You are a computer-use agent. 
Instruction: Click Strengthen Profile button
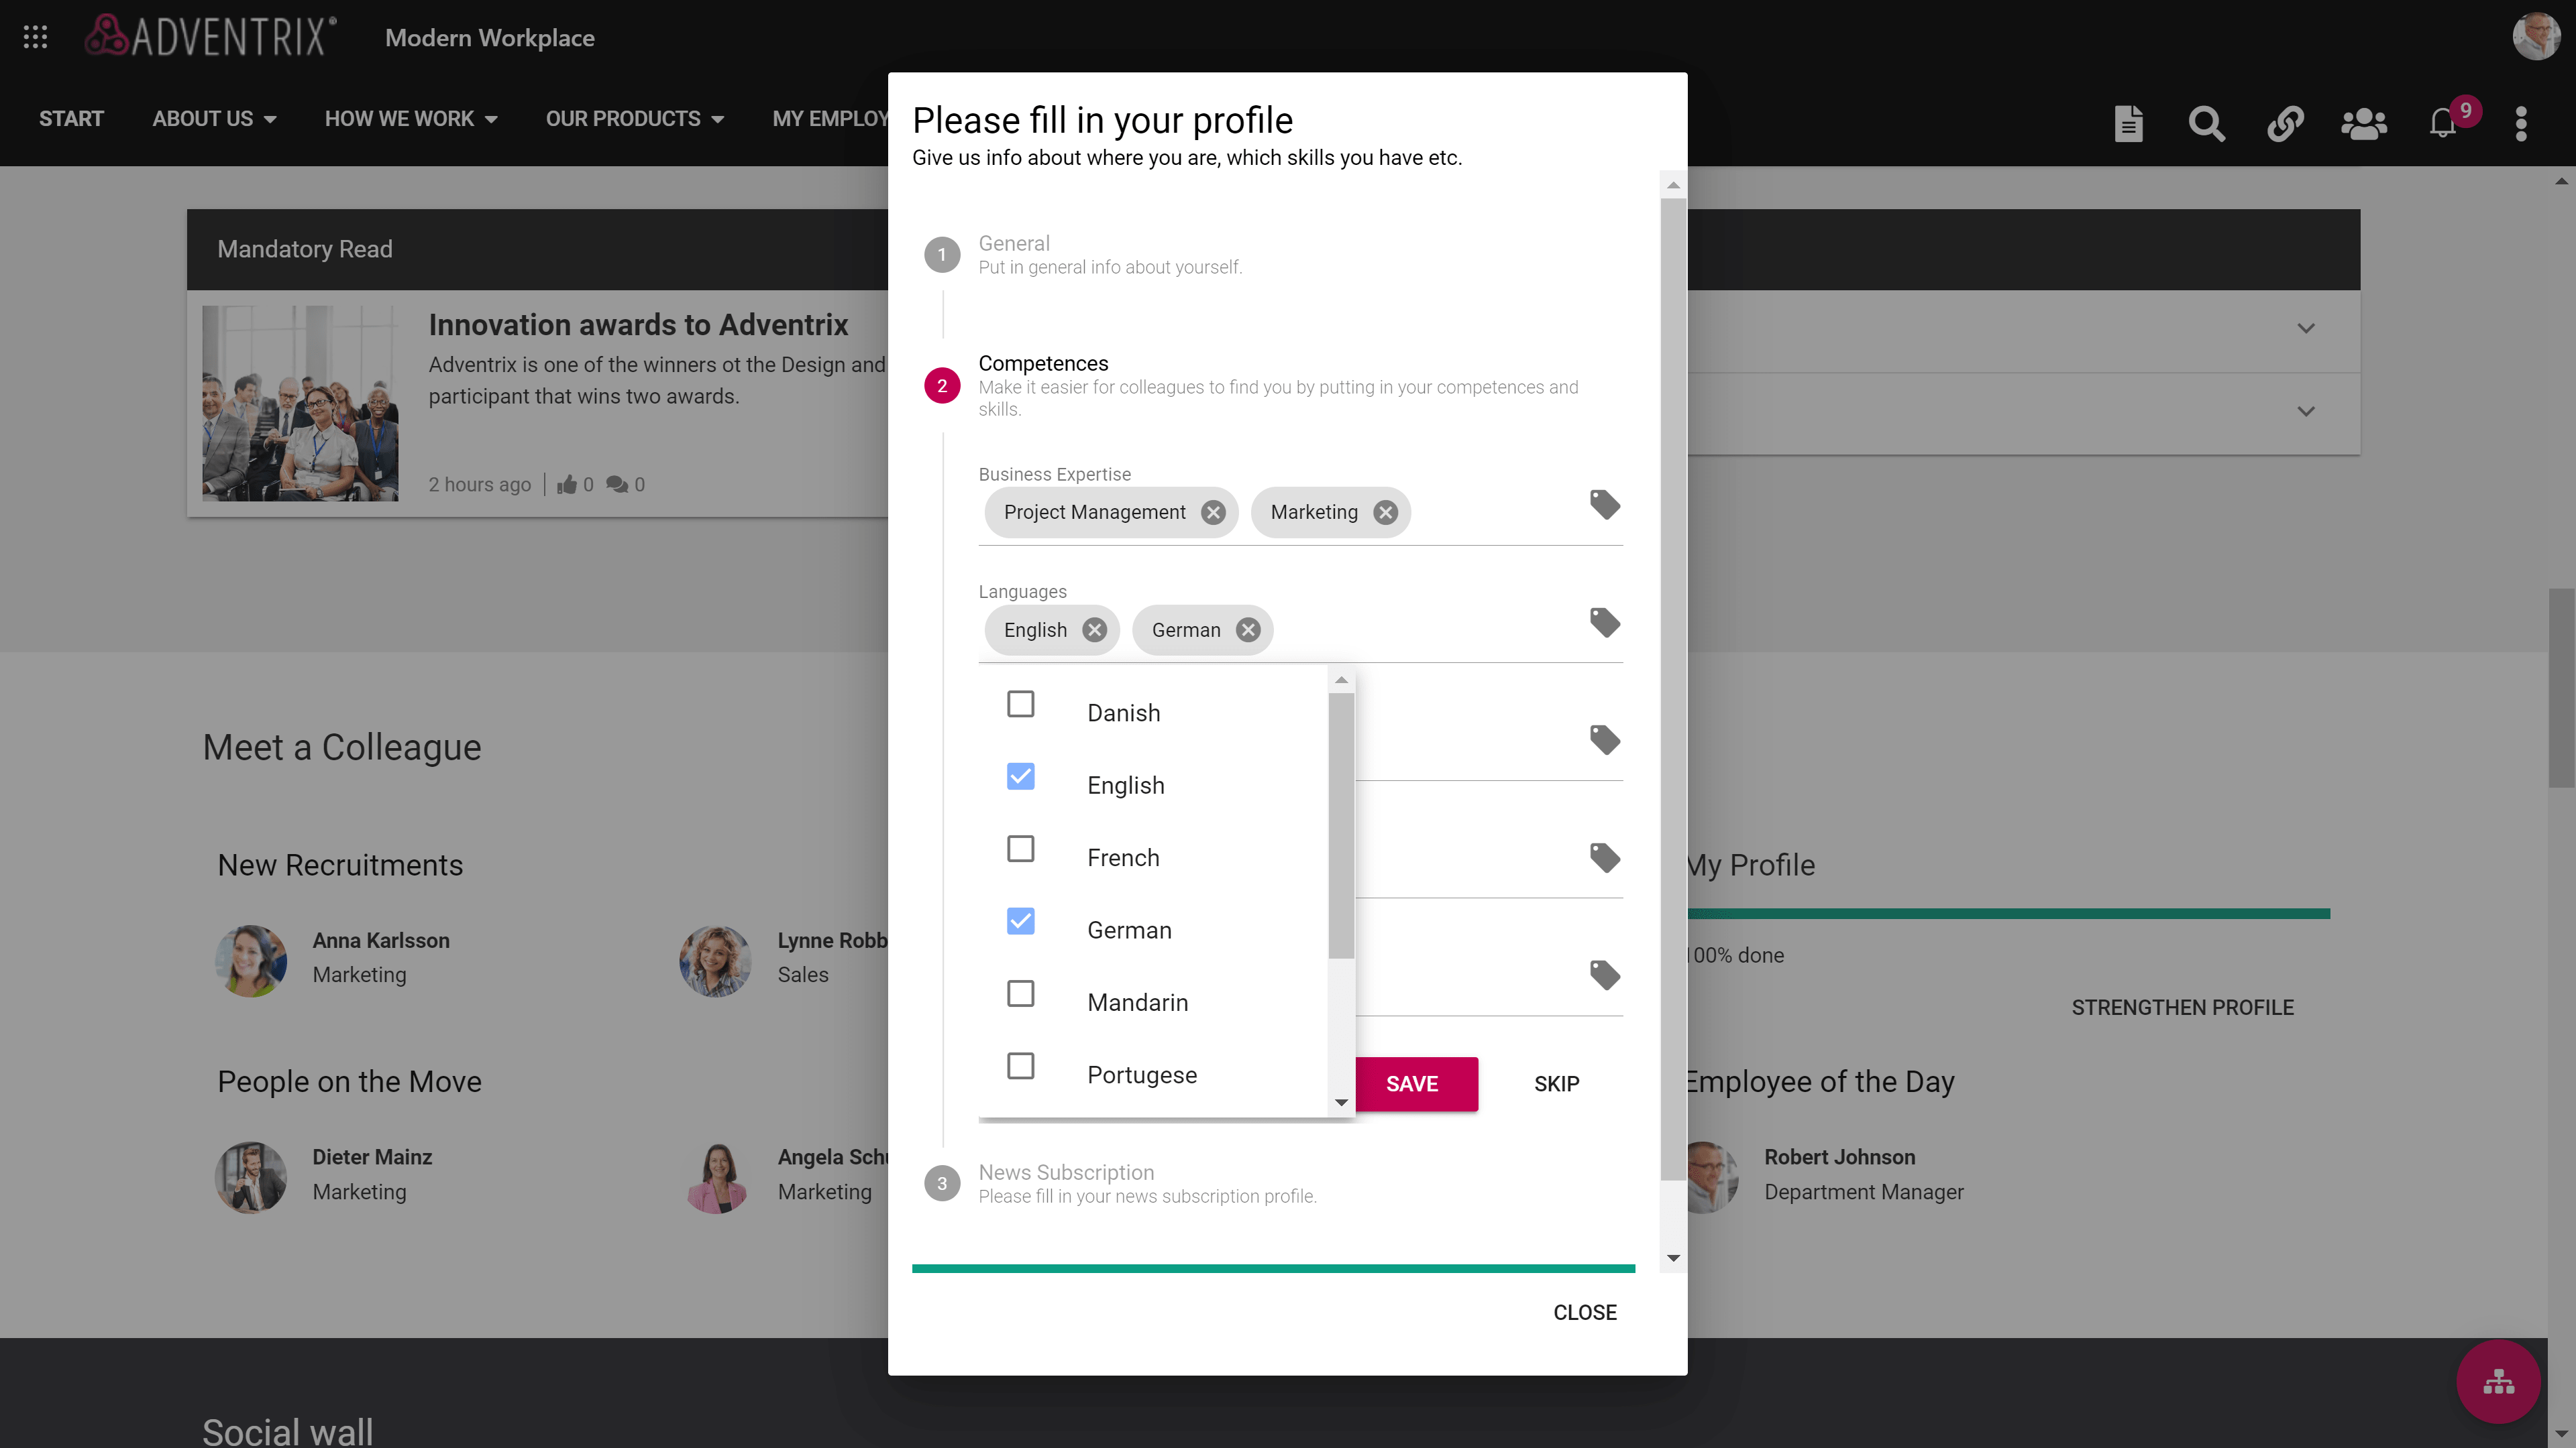(2182, 1008)
